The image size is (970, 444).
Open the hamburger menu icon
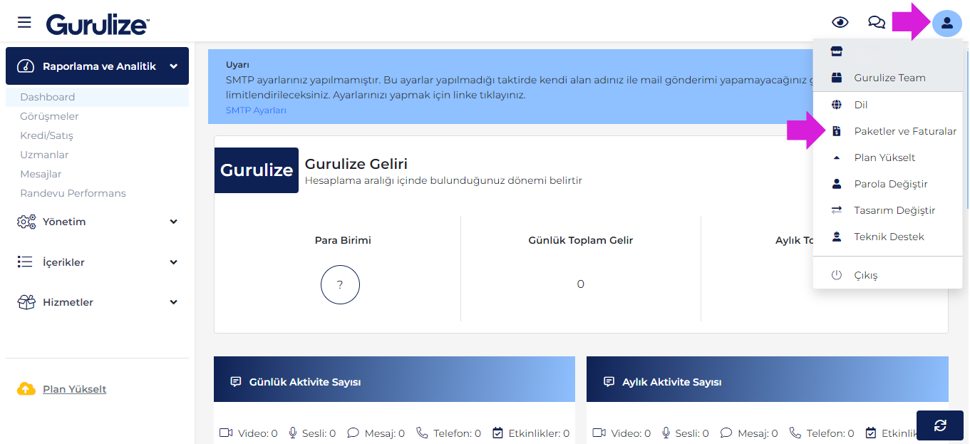24,22
